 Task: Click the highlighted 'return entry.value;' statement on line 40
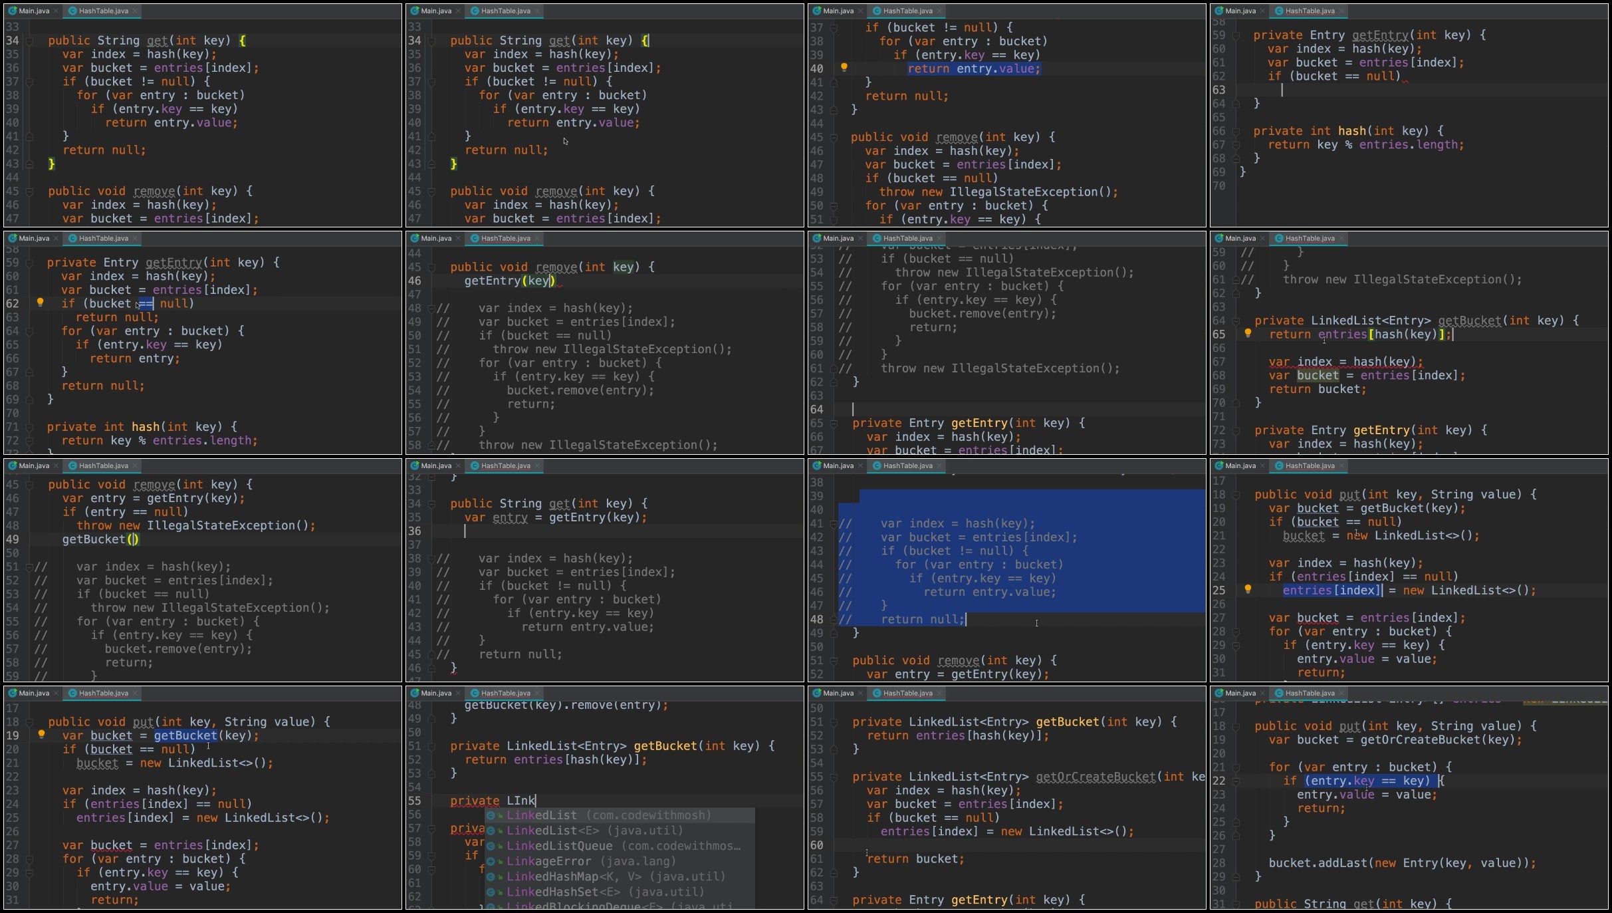[x=974, y=68]
